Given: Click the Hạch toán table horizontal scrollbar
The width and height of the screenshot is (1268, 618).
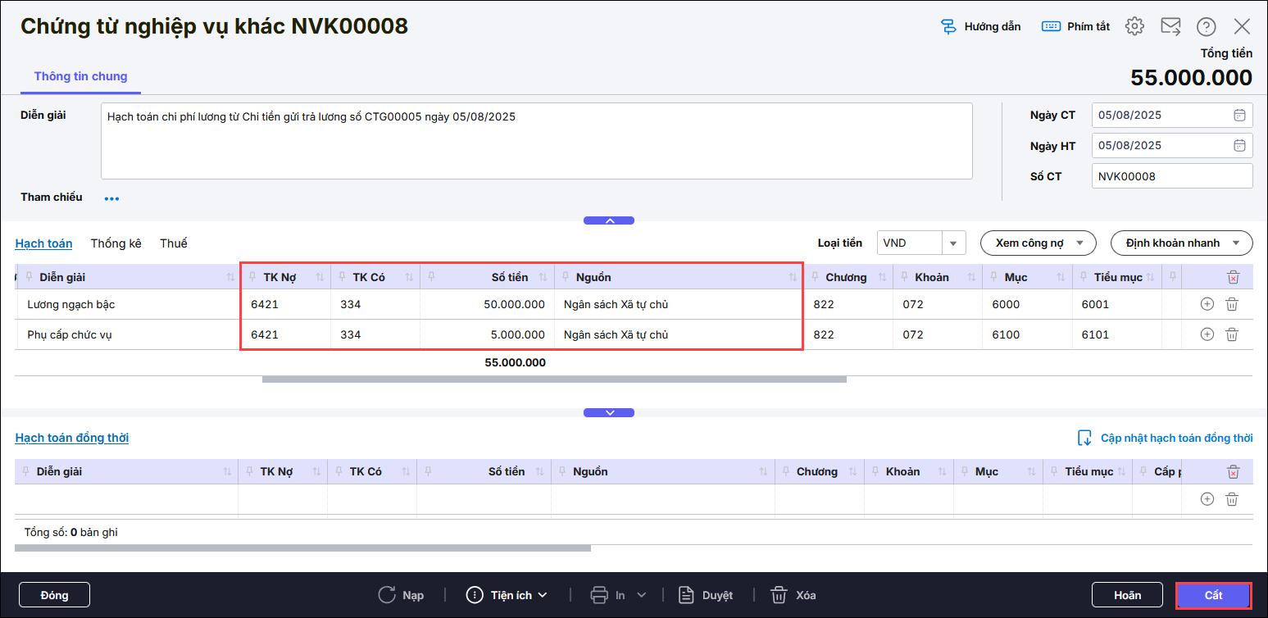Looking at the screenshot, I should [553, 379].
